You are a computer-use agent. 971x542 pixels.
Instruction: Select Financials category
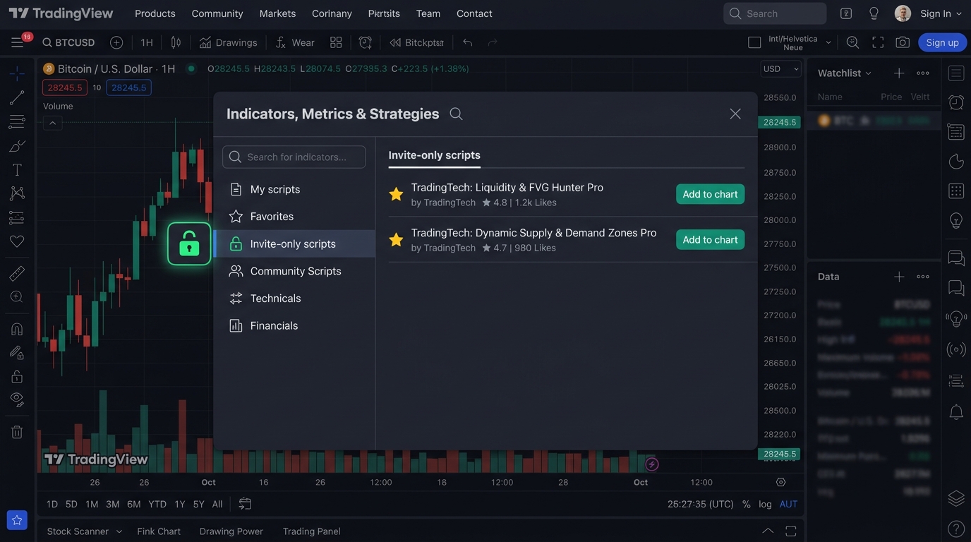click(x=294, y=325)
